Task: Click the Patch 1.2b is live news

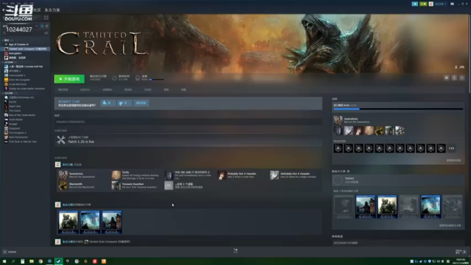Action: 81,141
